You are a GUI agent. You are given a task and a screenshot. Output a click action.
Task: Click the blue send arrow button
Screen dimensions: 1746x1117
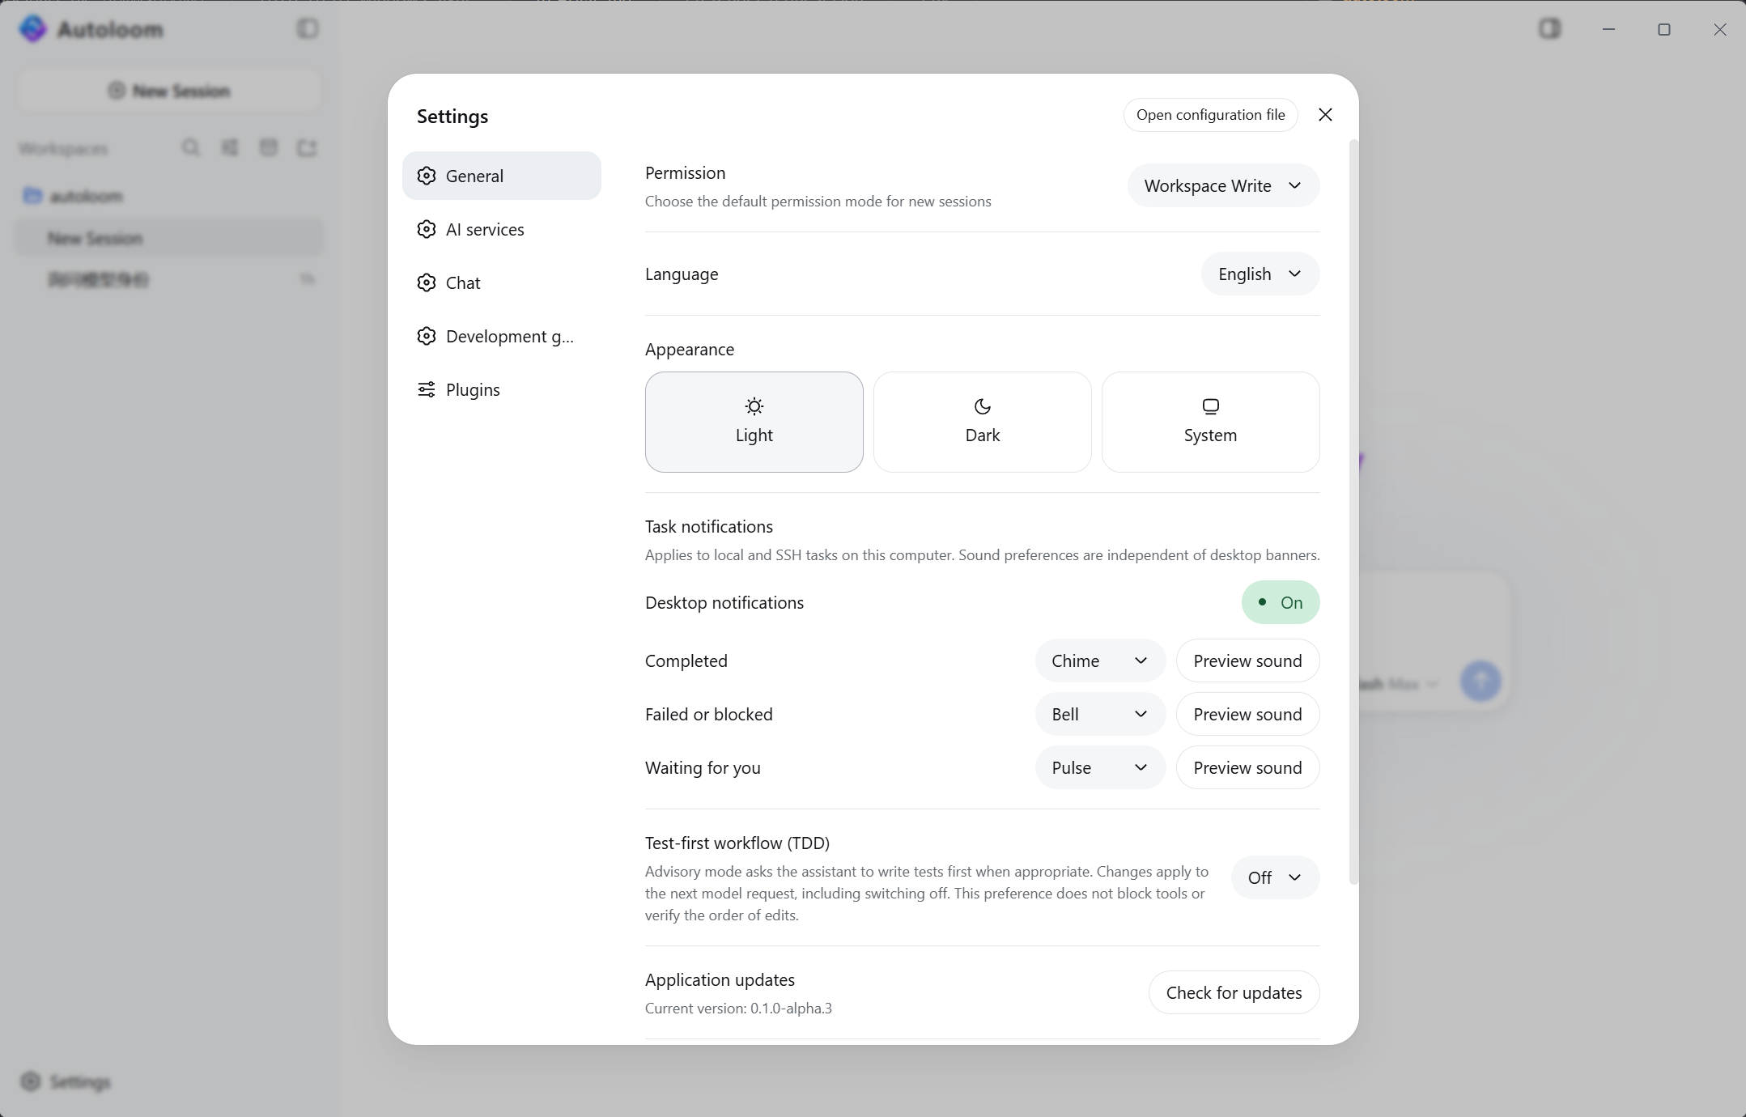pos(1480,682)
